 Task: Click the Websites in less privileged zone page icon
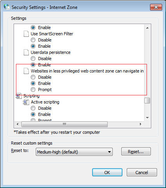[26, 71]
